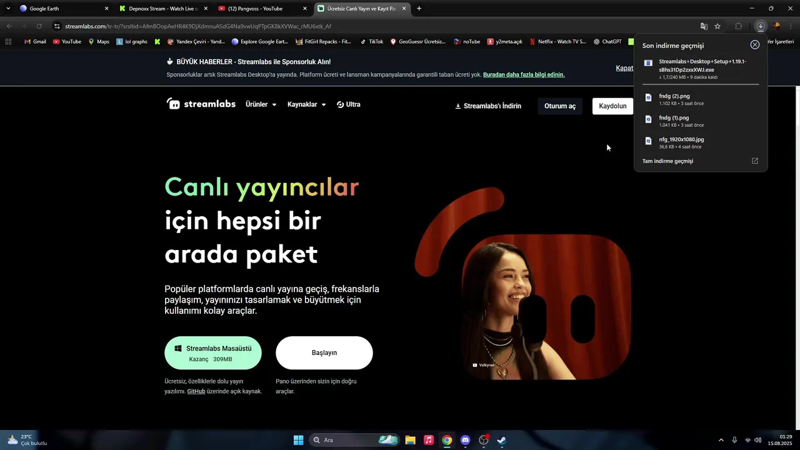Click the translate page icon in address bar

tap(704, 26)
